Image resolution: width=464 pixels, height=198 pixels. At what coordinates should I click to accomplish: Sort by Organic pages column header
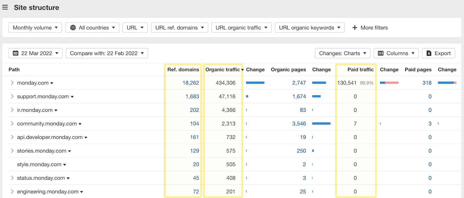[288, 69]
